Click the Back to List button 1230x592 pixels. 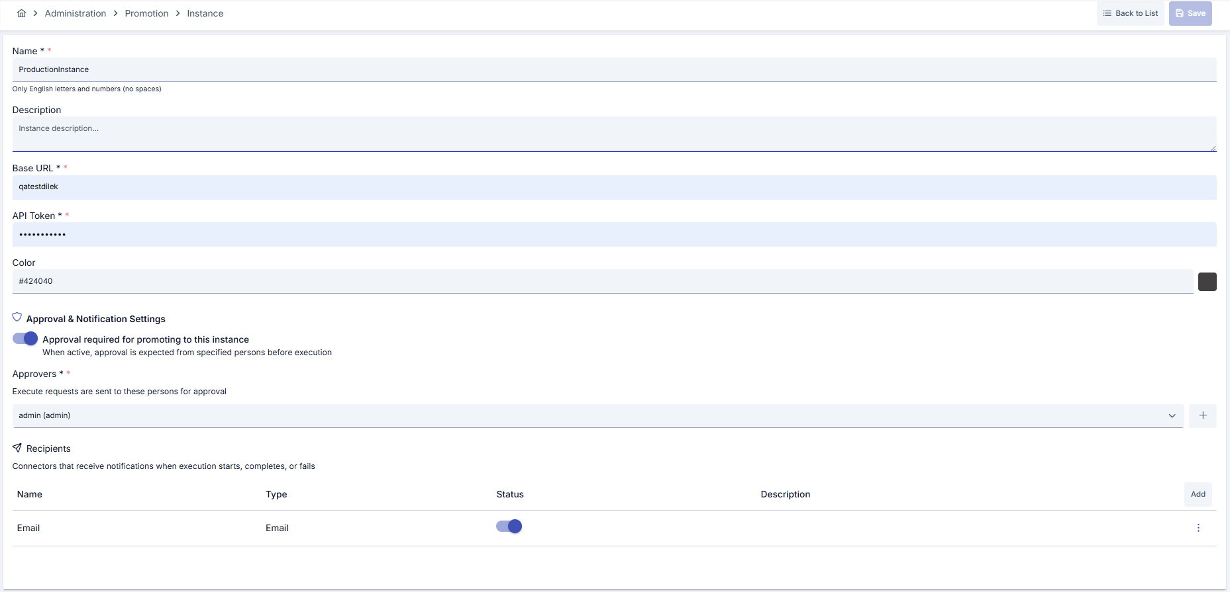tap(1130, 13)
